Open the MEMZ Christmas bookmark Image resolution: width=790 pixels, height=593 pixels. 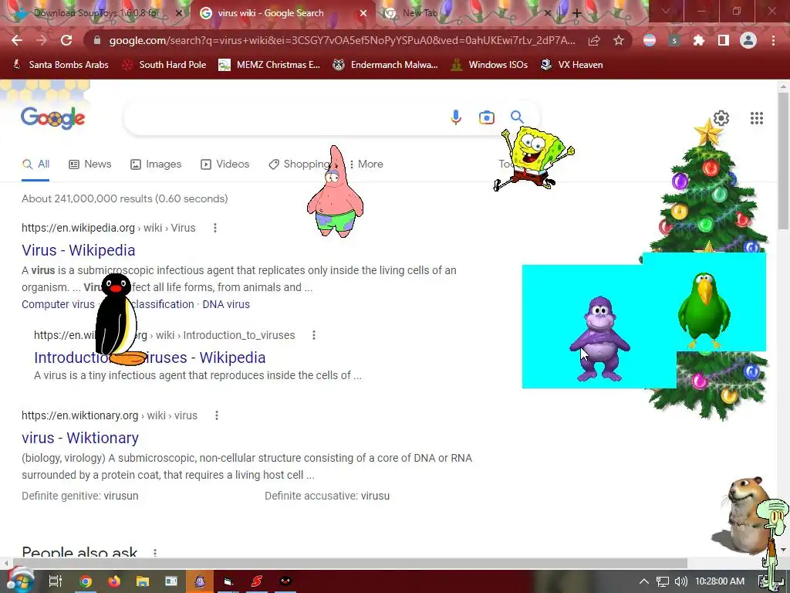(x=269, y=65)
